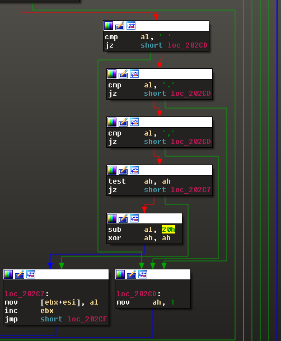Click pencil edit icon on cmp al, '.' node

[123, 74]
